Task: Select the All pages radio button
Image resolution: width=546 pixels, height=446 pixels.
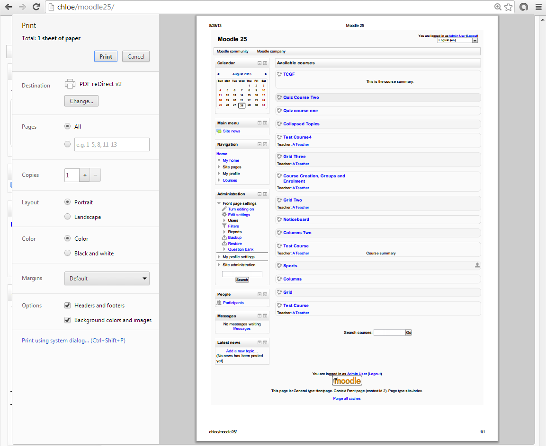Action: pos(68,126)
